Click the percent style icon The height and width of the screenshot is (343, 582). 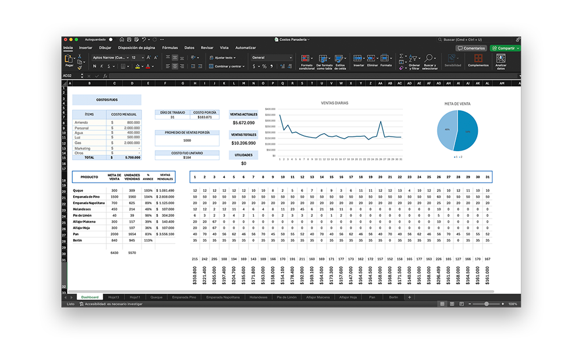[x=264, y=66]
